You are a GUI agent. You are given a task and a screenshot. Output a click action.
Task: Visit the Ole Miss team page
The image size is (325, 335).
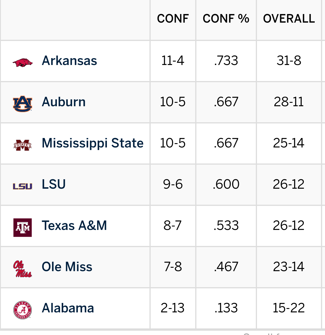(67, 267)
